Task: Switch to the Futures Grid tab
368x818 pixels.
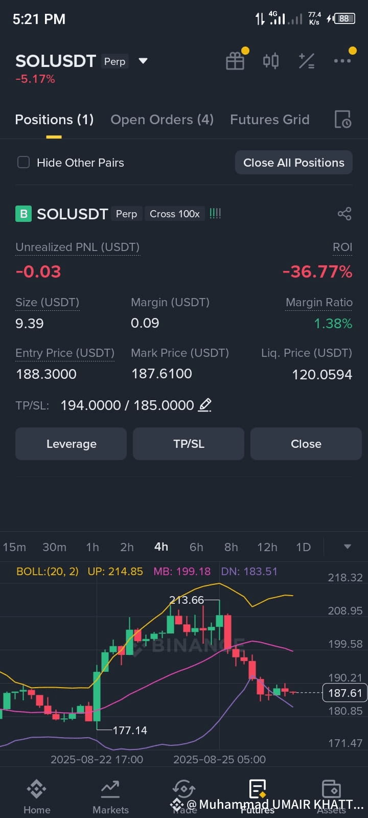Action: (270, 120)
